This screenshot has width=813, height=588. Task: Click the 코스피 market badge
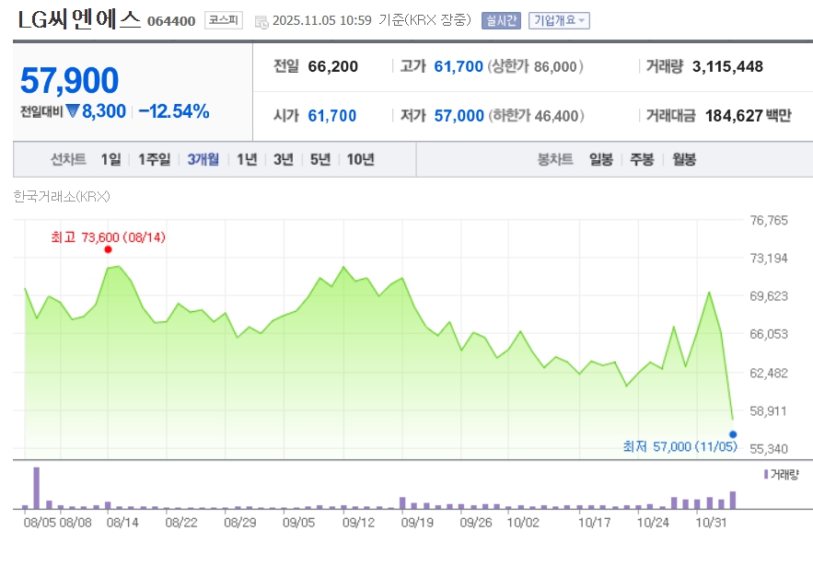point(223,20)
